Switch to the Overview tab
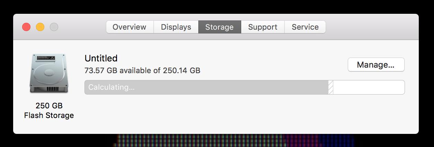Viewport: 434px width, 147px height. (129, 27)
